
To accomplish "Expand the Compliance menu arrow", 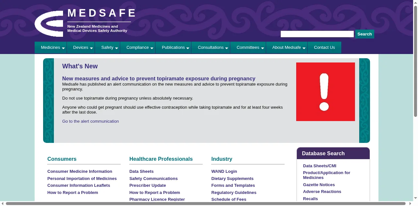I will coord(152,48).
